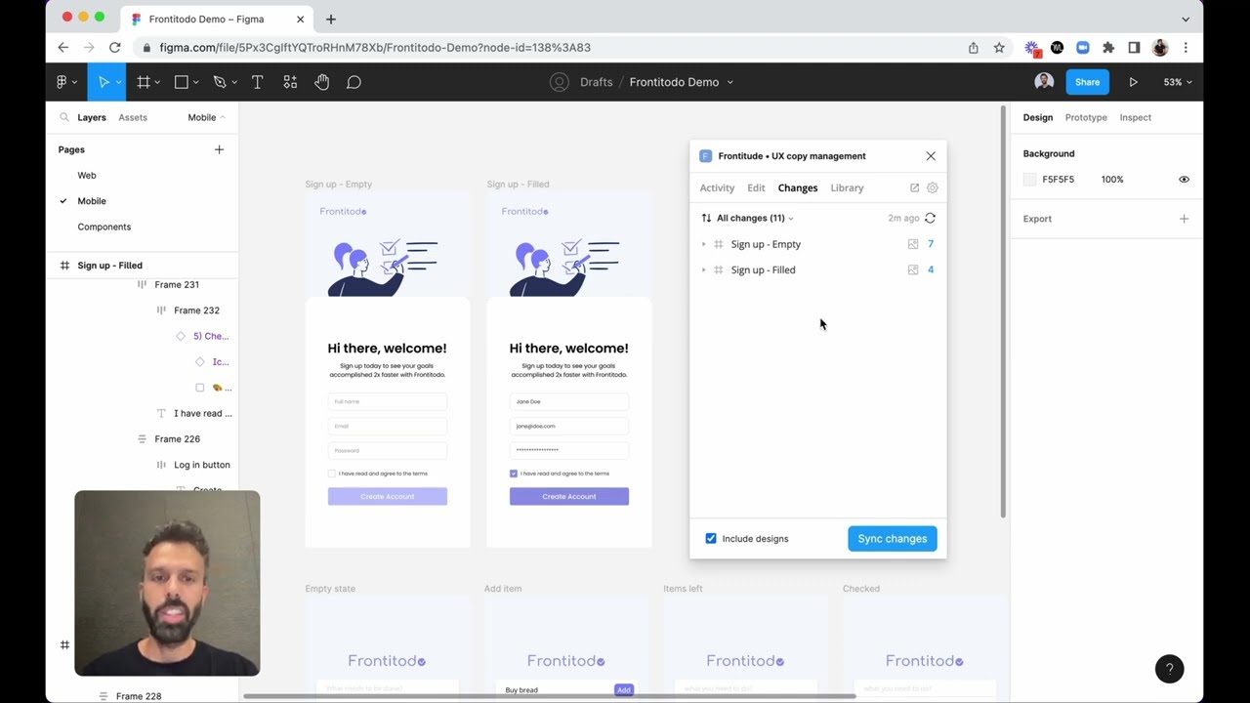Click Create Account in Sign up - Filled

(x=569, y=496)
